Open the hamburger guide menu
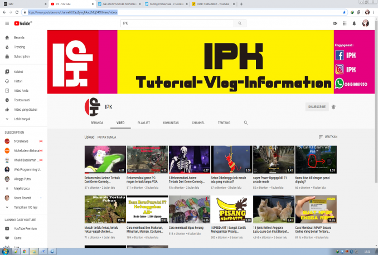Screen dimensions: 378x255 point(7,23)
